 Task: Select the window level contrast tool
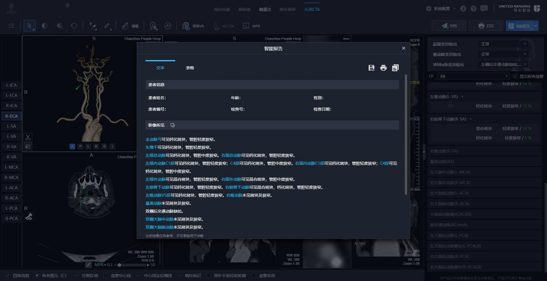click(x=44, y=26)
